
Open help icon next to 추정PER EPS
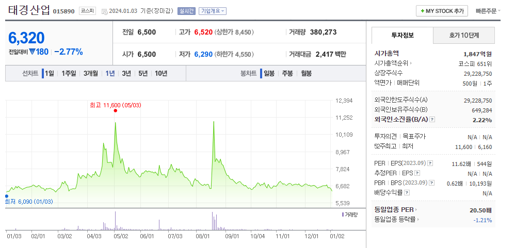tap(417, 173)
